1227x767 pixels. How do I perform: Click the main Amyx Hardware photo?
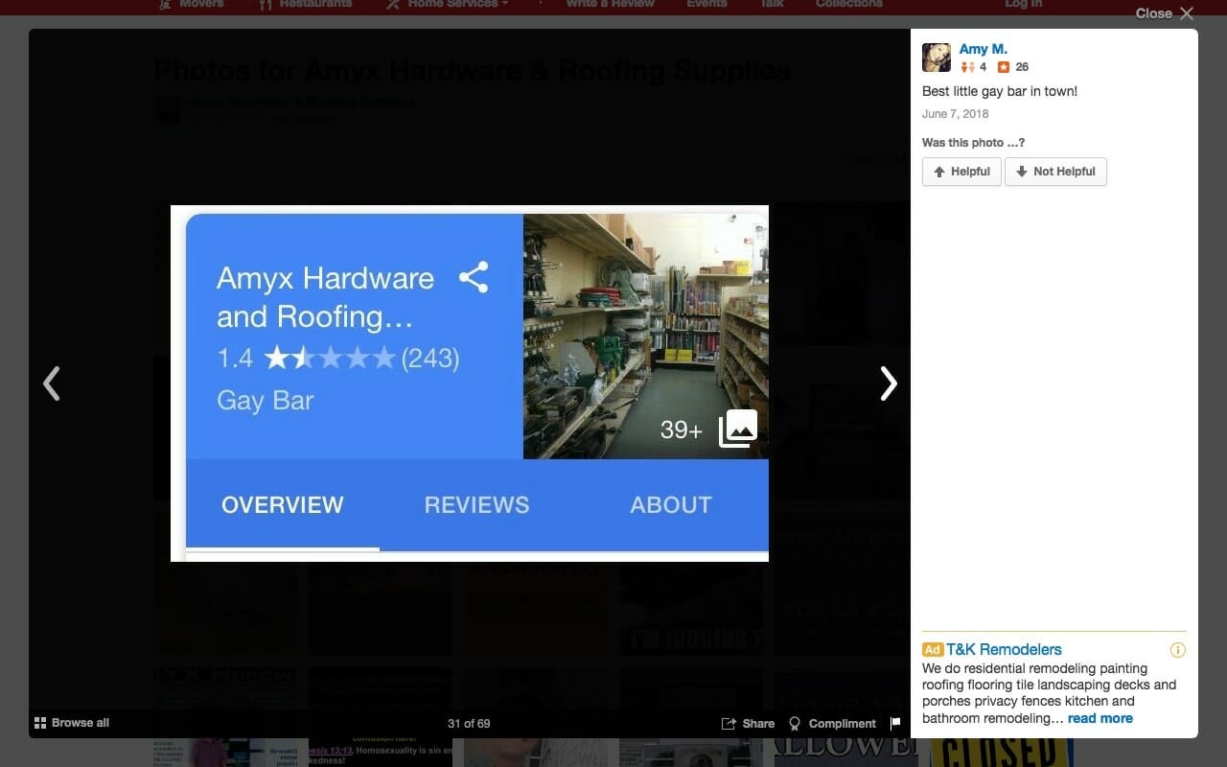(x=470, y=383)
